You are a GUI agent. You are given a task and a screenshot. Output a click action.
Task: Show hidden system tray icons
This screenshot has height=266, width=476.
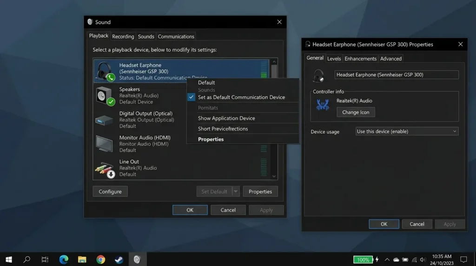click(x=387, y=259)
